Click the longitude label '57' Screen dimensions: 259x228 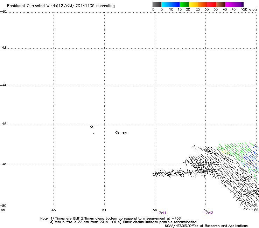click(205, 210)
